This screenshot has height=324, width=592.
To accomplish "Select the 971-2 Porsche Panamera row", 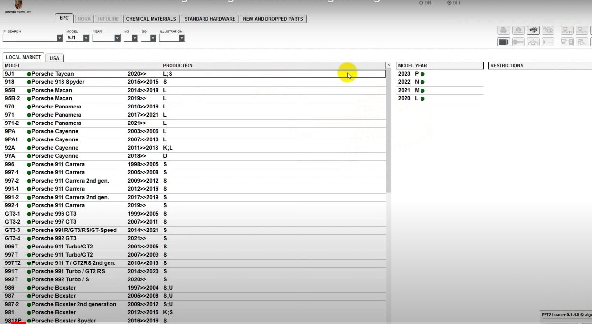I will click(x=194, y=123).
